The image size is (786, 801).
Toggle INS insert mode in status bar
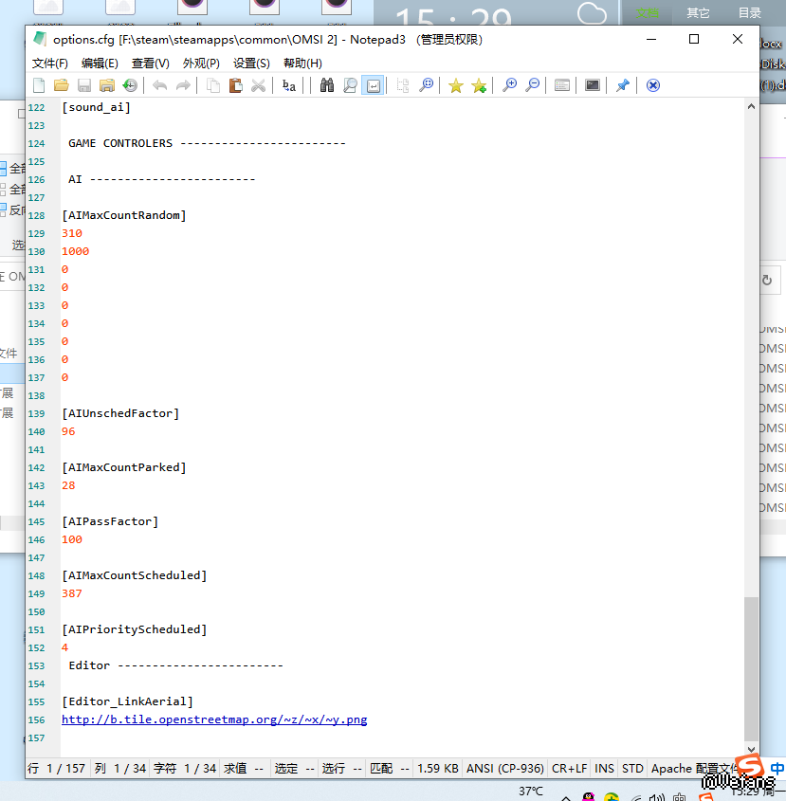604,769
